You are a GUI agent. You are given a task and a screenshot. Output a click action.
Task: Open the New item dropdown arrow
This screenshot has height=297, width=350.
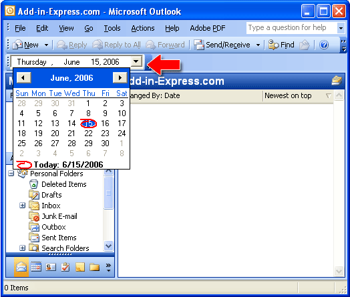46,45
